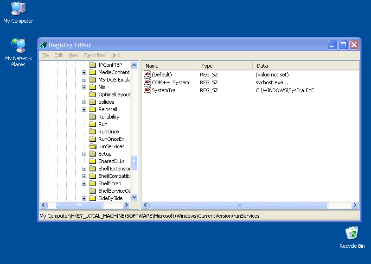This screenshot has width=371, height=264.
Task: Click the tree pane horizontal scrollbar thumb
Action: tap(79, 205)
